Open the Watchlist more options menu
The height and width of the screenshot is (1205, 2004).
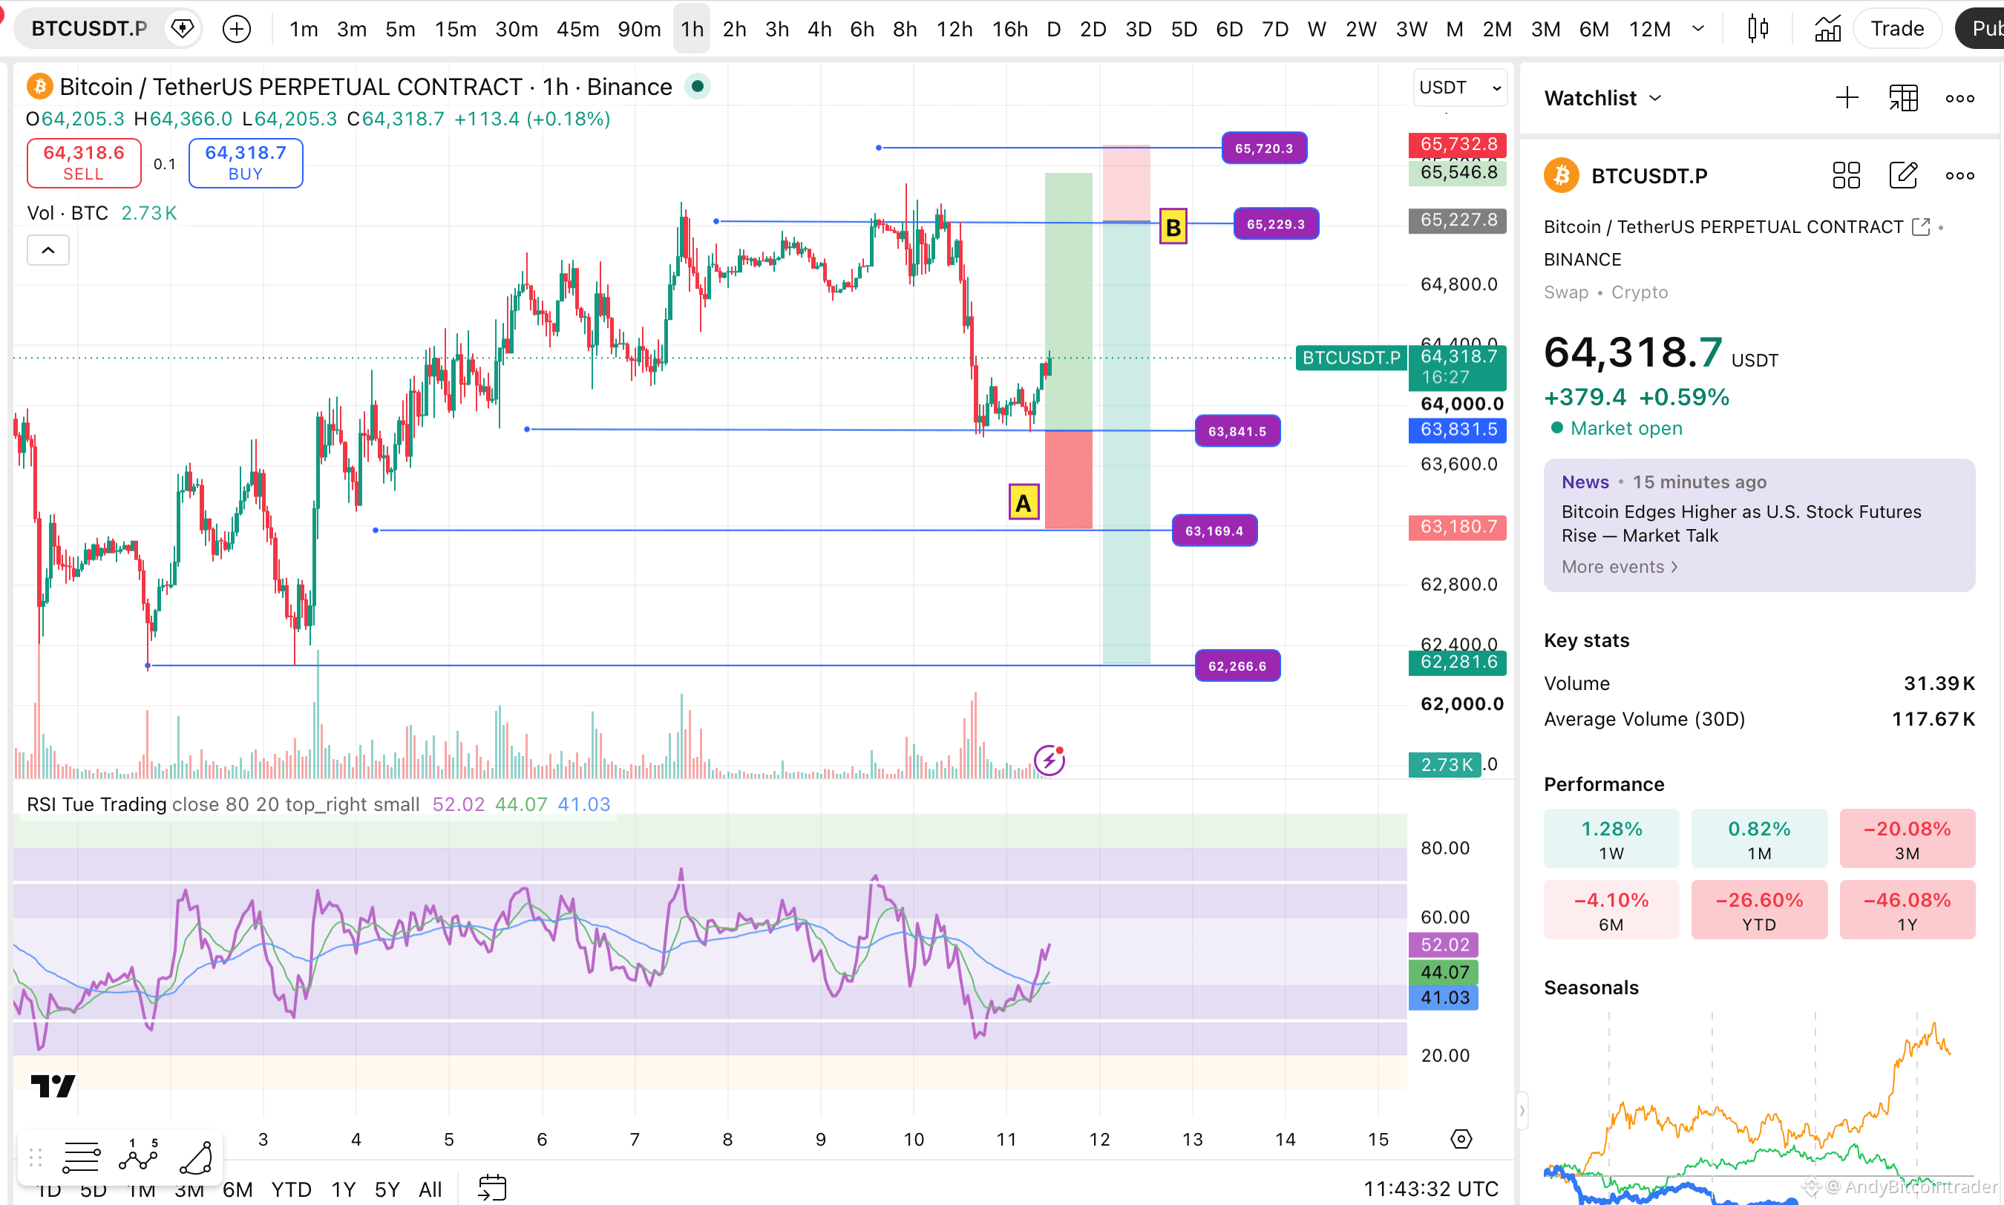1960,98
